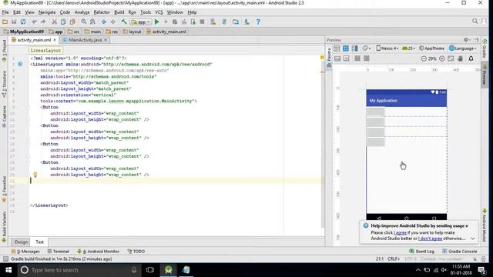
Task: Click the Palette side tab in preview
Action: [329, 55]
